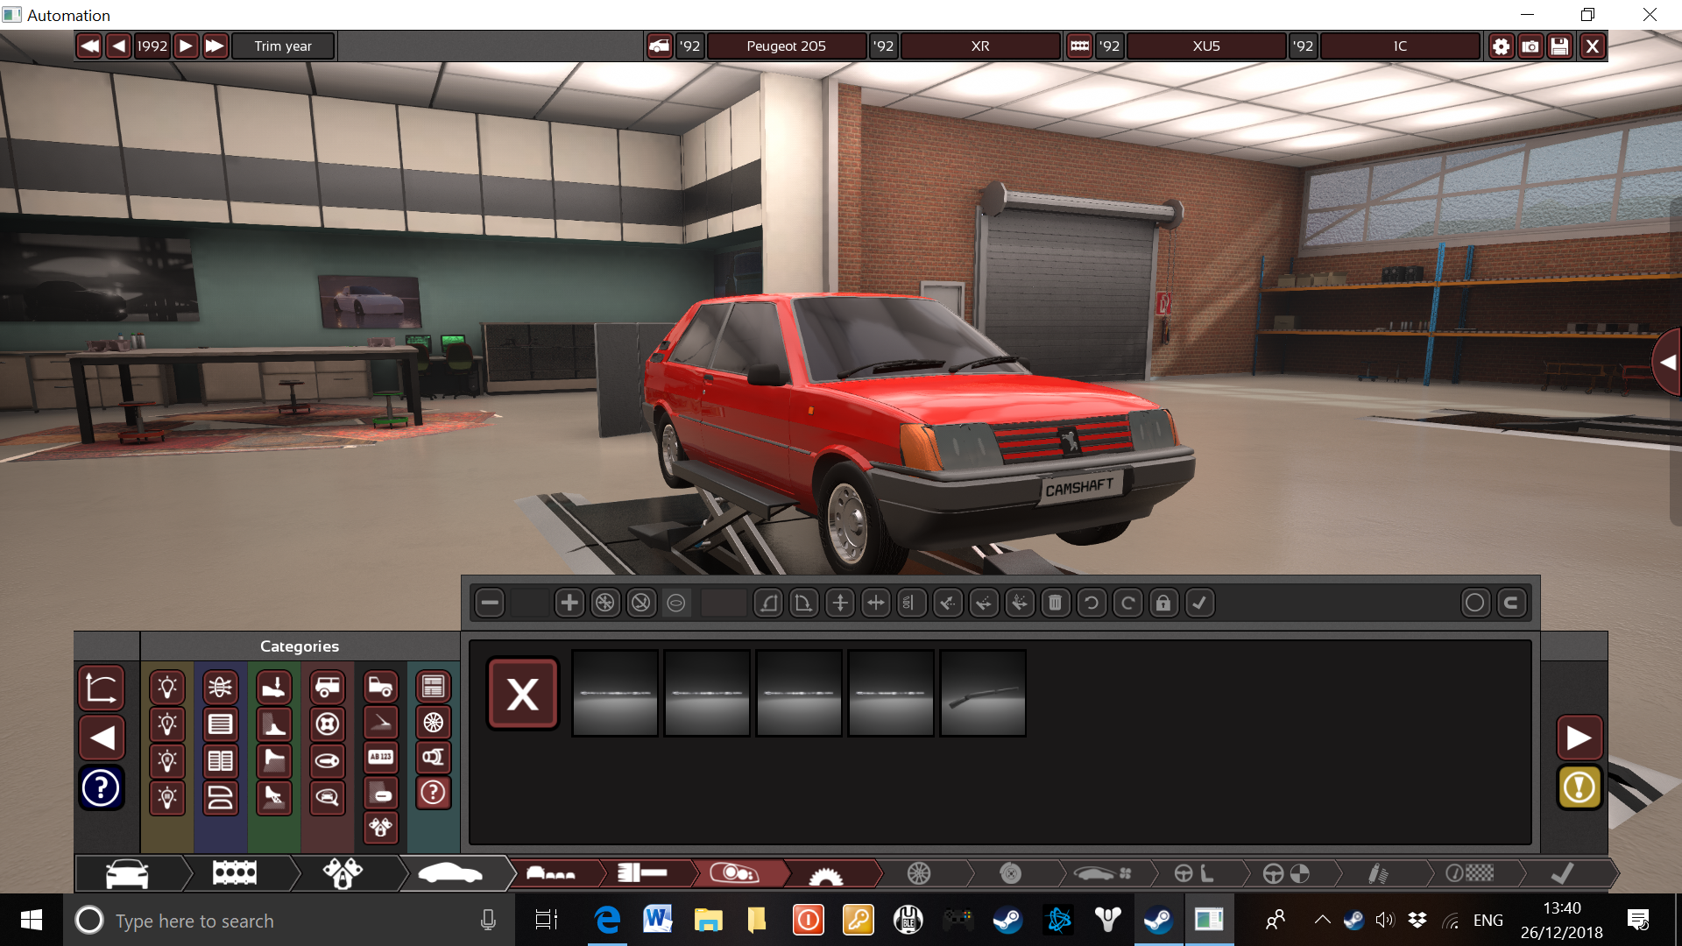Click the blue help question mark
Screen dimensions: 1682x946
tap(101, 787)
